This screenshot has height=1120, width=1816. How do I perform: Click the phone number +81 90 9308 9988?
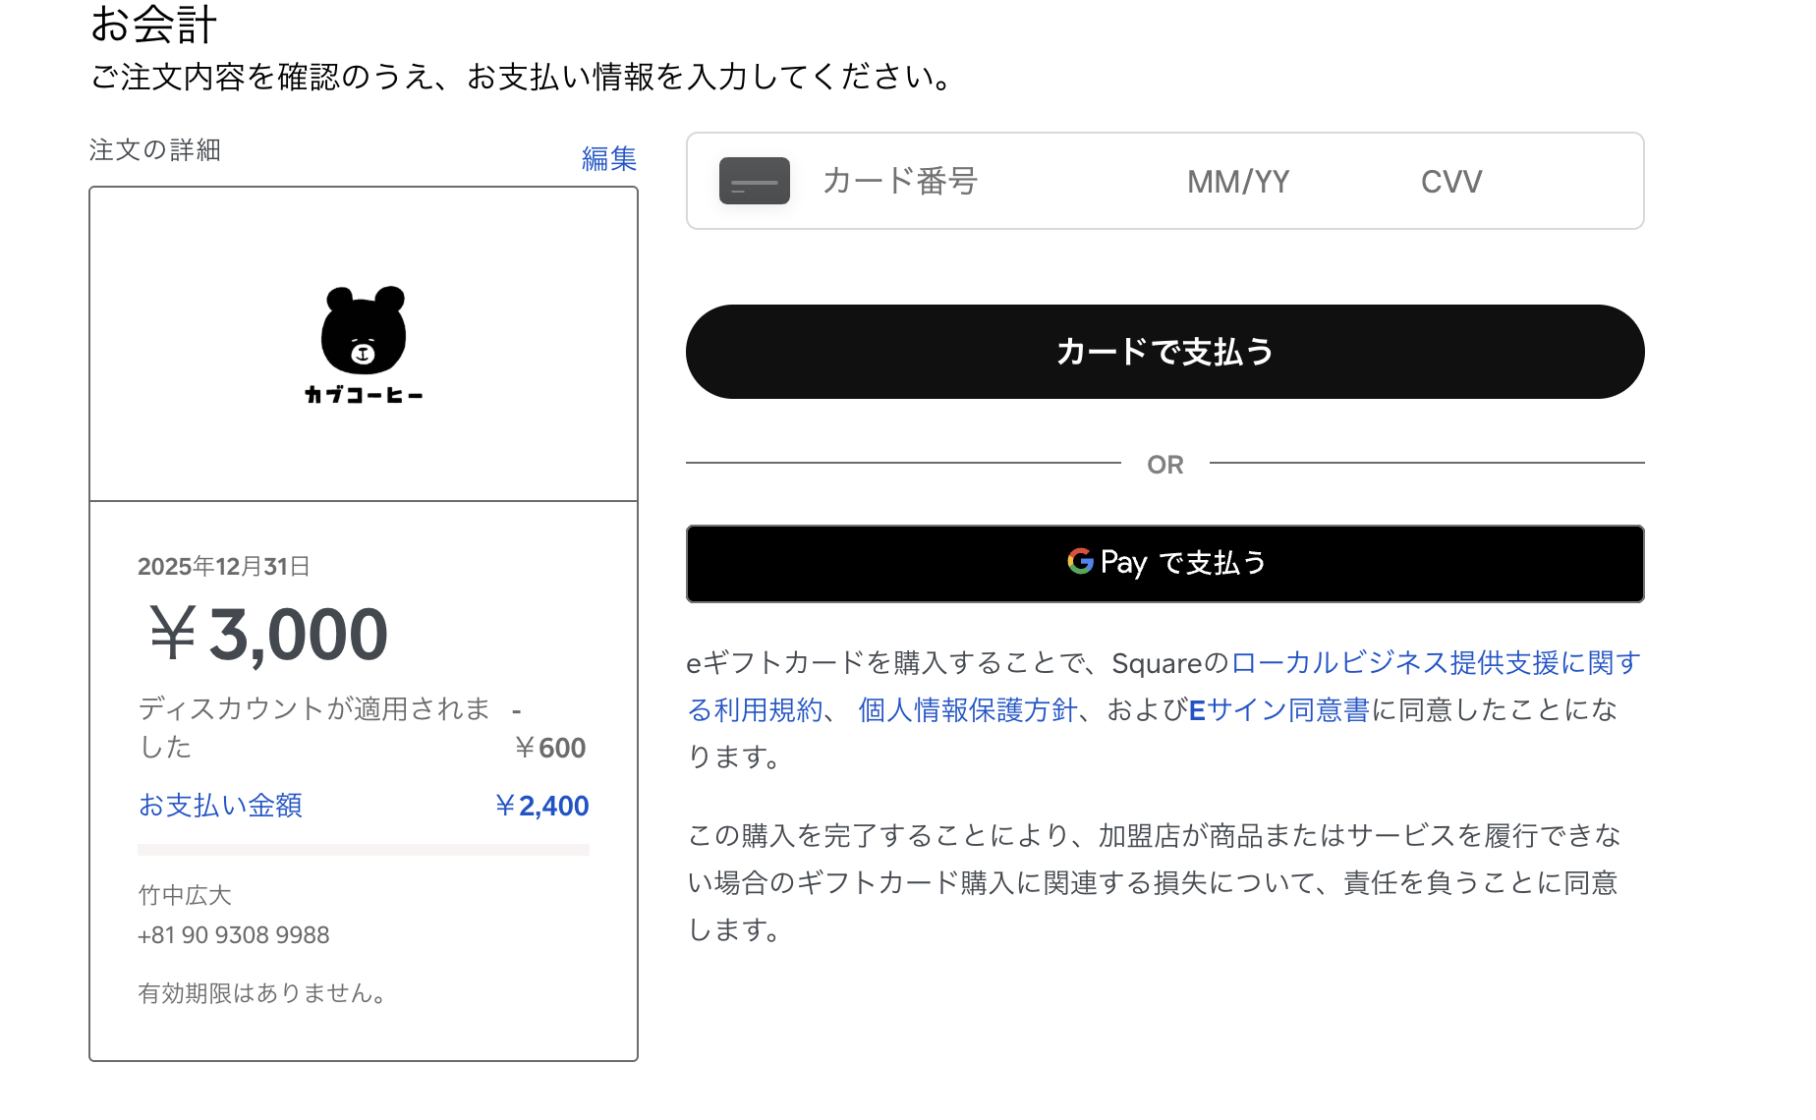(234, 935)
